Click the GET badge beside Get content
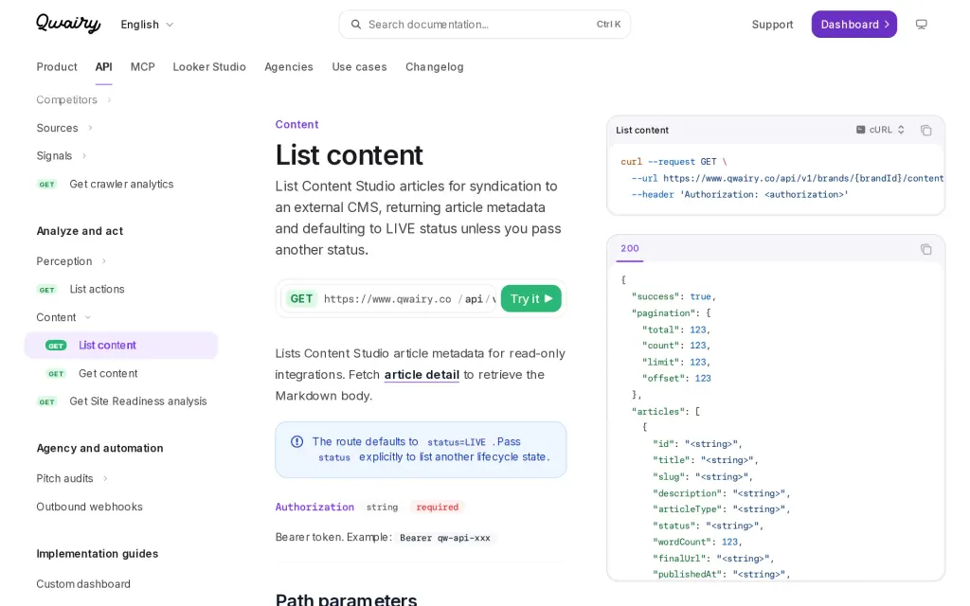 point(56,373)
